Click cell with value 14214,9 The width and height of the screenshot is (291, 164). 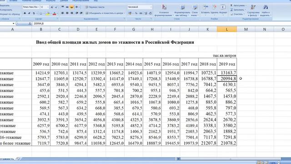pos(41,73)
